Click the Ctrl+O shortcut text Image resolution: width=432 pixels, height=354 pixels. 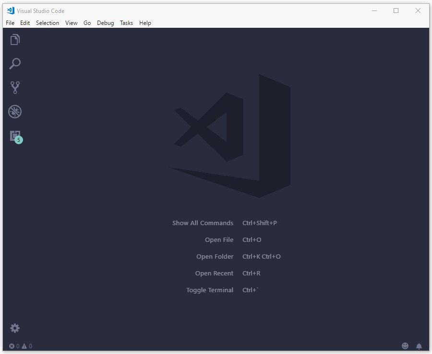(252, 240)
